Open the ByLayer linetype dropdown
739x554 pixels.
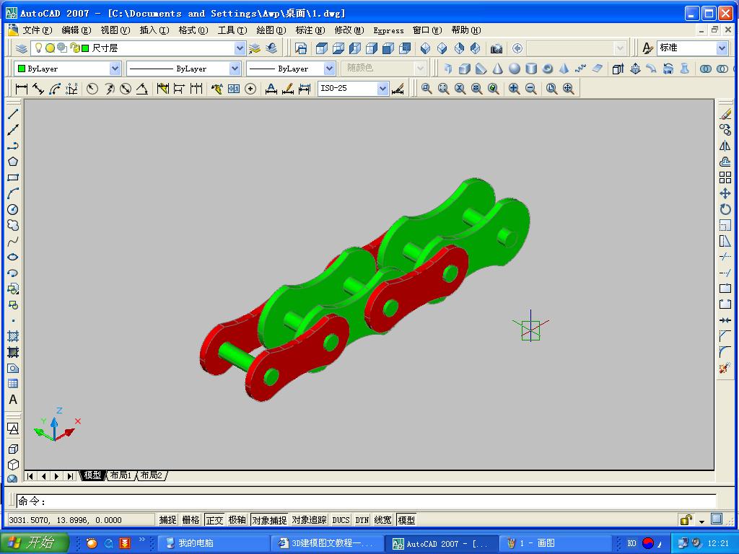point(235,69)
